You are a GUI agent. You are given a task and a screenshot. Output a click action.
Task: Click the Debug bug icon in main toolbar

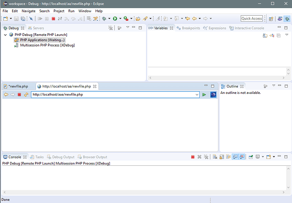[x=104, y=19]
